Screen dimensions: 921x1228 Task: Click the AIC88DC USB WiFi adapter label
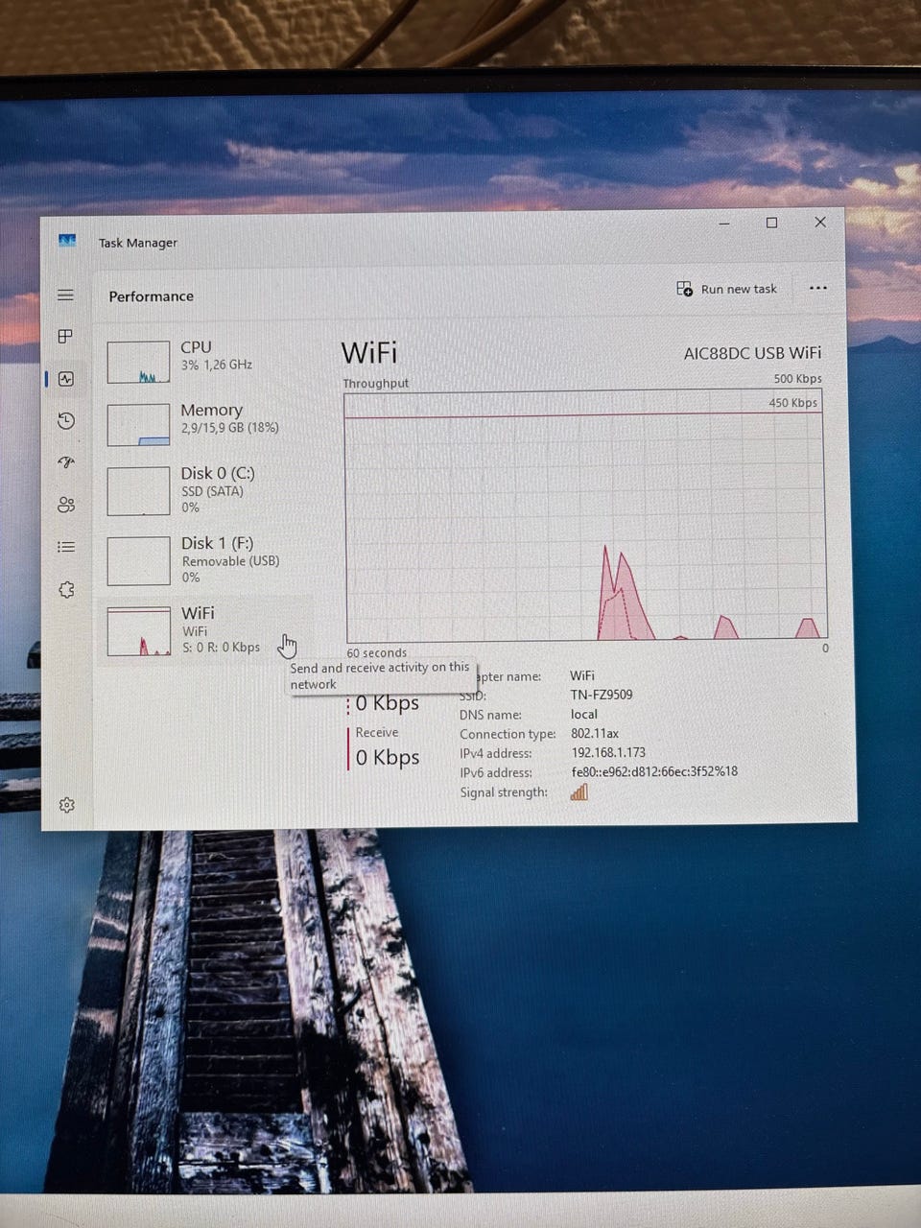coord(752,353)
